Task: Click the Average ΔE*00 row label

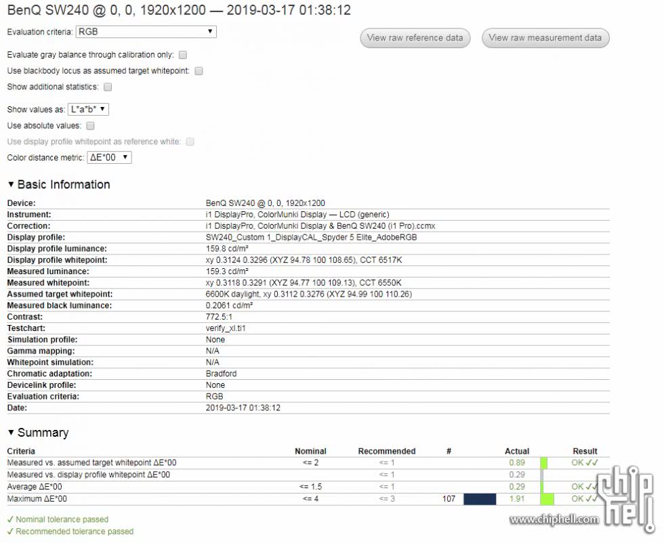Action: pos(35,487)
